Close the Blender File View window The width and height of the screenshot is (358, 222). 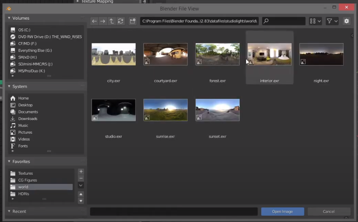347,8
